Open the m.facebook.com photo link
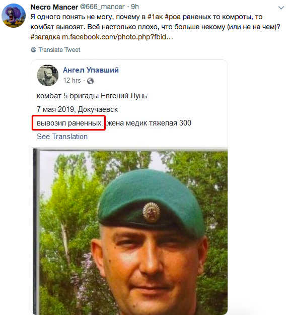 pos(117,37)
